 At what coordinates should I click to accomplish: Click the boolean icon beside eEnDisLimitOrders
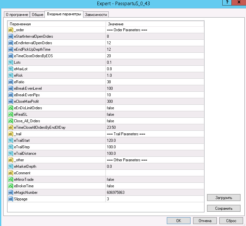click(10, 108)
